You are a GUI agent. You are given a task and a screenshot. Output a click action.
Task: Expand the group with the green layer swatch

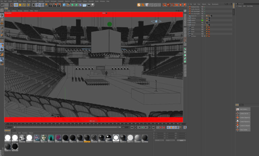click(188, 20)
